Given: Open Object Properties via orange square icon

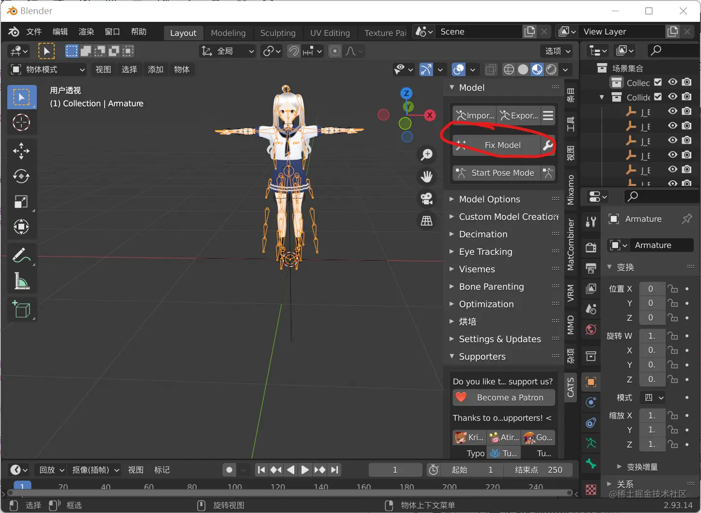Looking at the screenshot, I should coord(591,382).
